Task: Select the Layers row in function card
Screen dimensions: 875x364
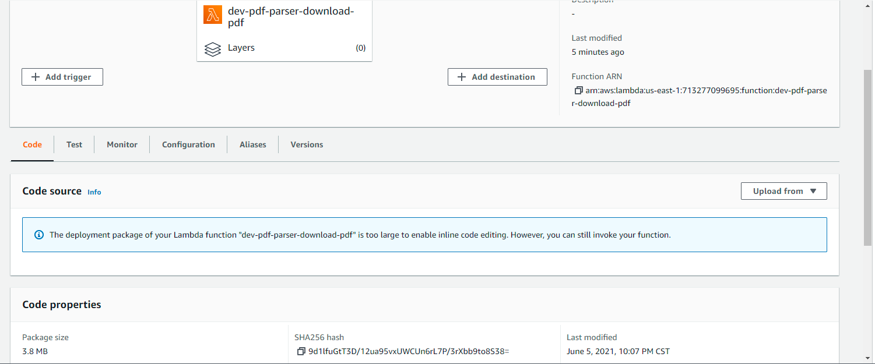Action: tap(284, 48)
